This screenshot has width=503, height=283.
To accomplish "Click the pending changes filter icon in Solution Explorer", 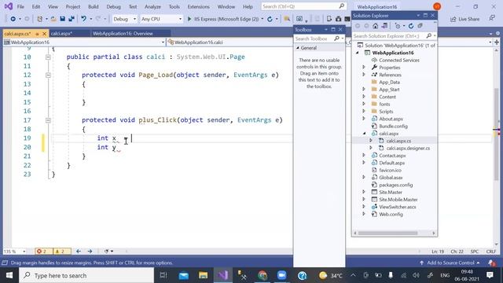I will pos(398,26).
